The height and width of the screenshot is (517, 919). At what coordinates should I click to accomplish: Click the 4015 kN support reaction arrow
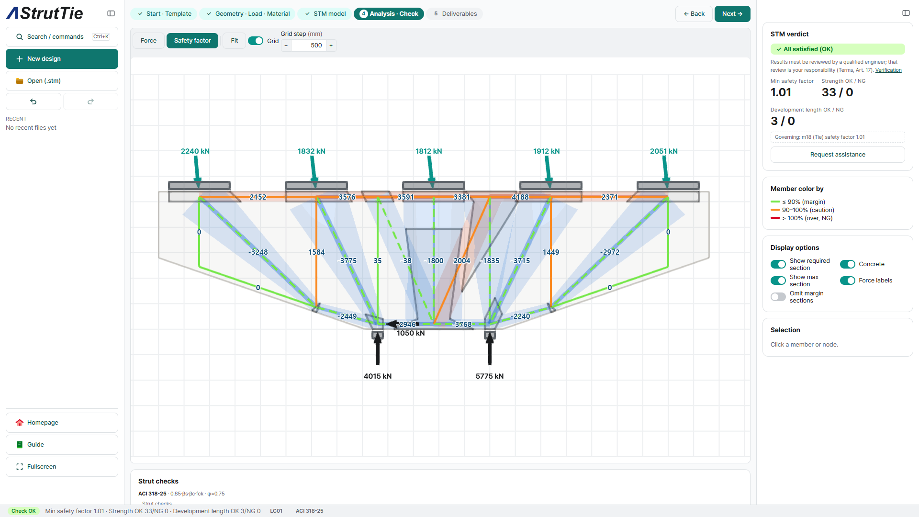pyautogui.click(x=378, y=349)
